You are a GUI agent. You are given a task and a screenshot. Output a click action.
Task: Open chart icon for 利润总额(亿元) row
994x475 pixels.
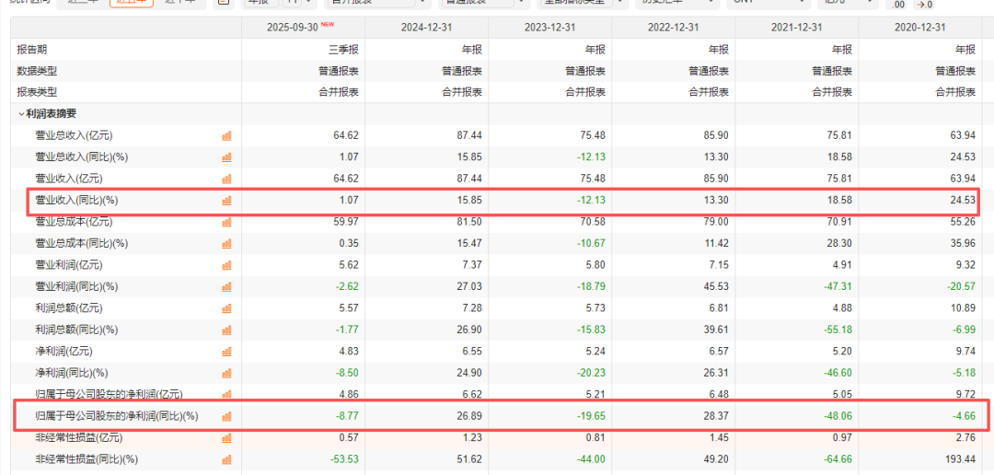pos(227,308)
